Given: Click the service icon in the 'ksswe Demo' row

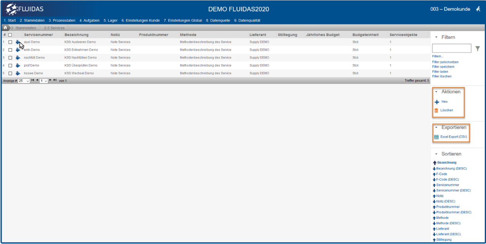Looking at the screenshot, I should point(18,73).
